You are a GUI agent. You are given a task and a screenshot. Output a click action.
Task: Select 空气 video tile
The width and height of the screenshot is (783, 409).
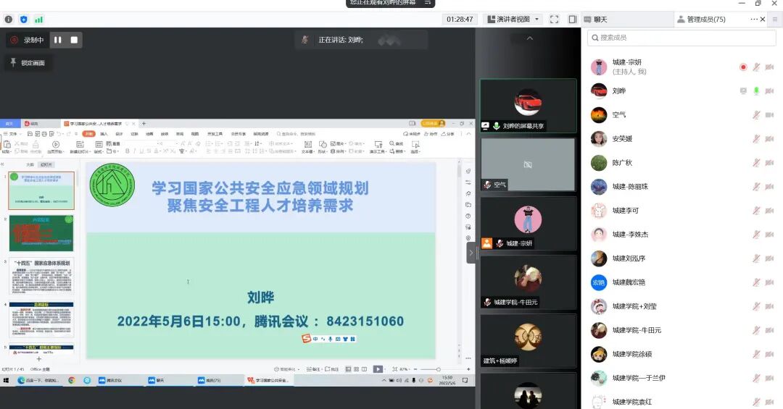point(529,164)
